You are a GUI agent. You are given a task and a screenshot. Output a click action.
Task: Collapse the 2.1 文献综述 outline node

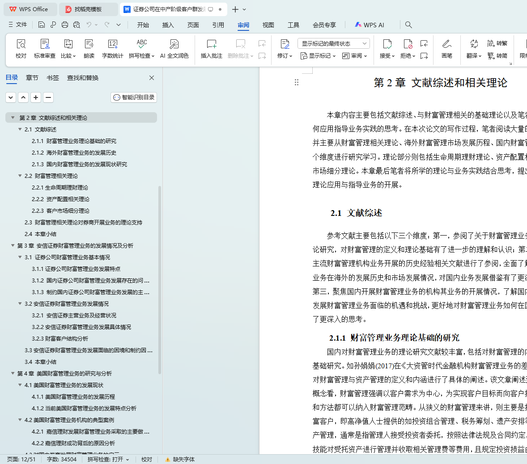pos(20,129)
